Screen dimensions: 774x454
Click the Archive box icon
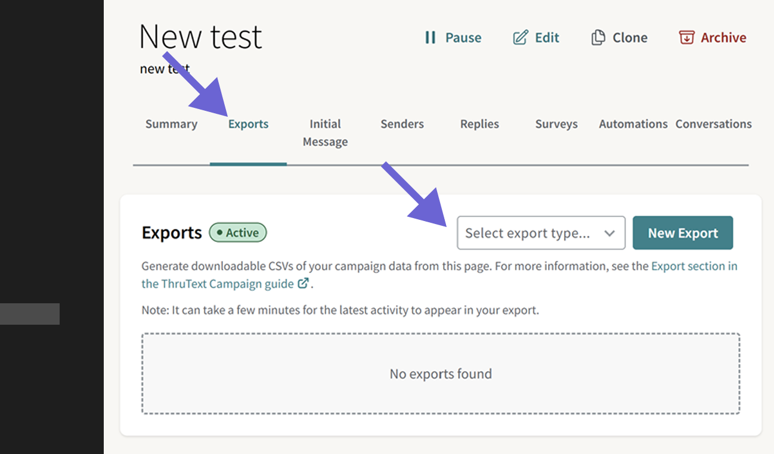(687, 38)
